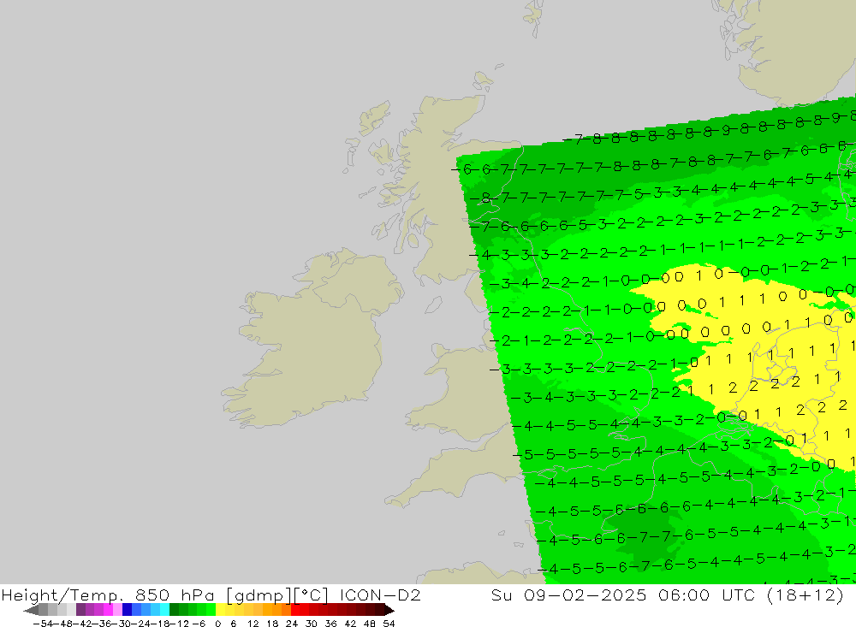
Task: Click the dark red right arrow of the color scale
Action: pos(389,610)
